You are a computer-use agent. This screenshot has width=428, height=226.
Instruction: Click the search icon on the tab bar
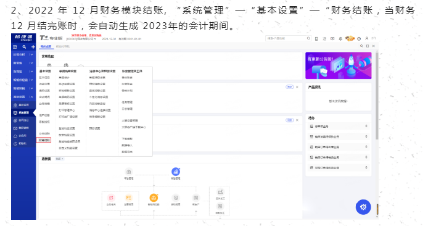(361, 46)
